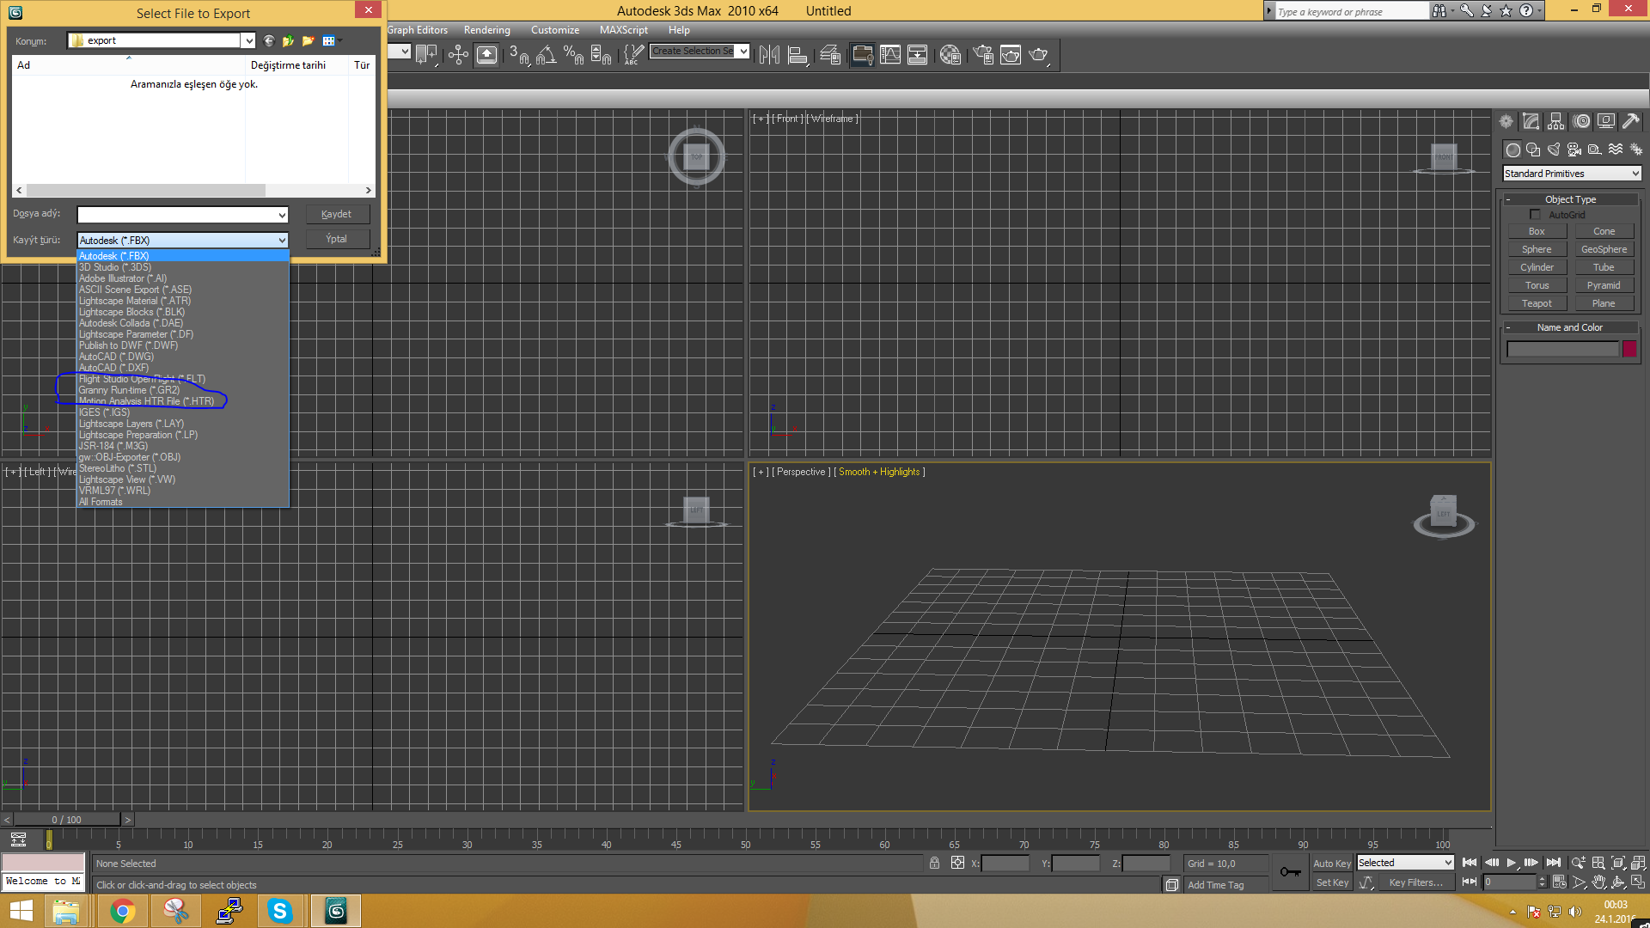Image resolution: width=1650 pixels, height=928 pixels.
Task: Open the Rendering menu
Action: tap(487, 30)
